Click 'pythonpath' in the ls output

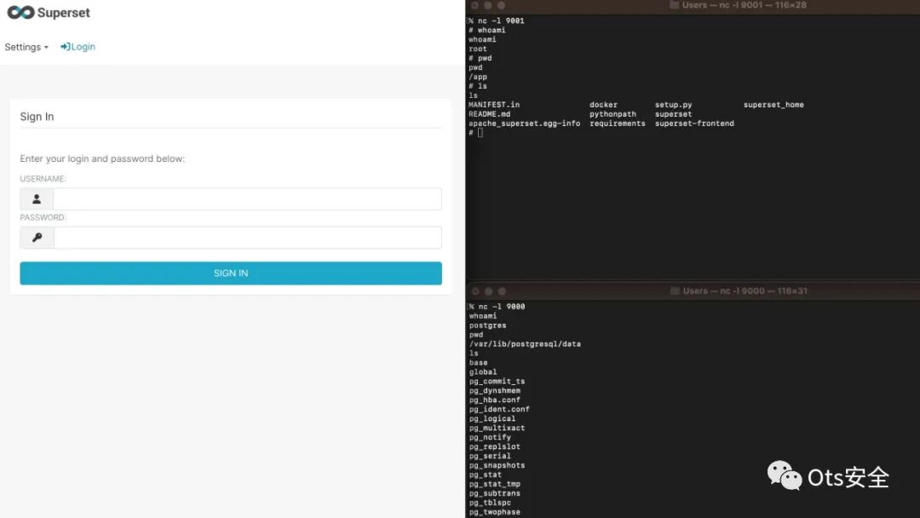tap(612, 114)
